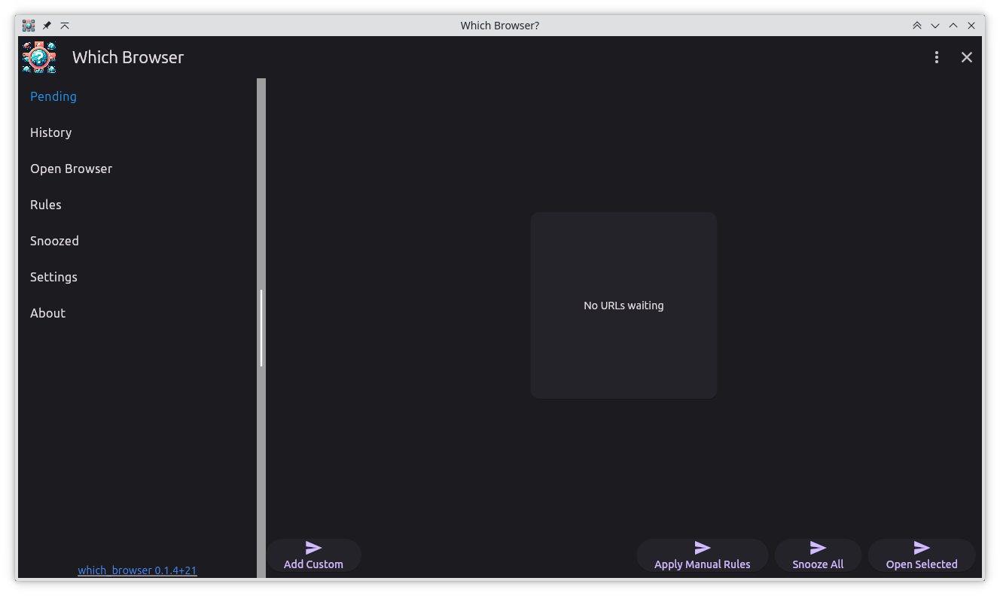
Task: Click the arrow icon on Apply Manual Rules
Action: (702, 547)
